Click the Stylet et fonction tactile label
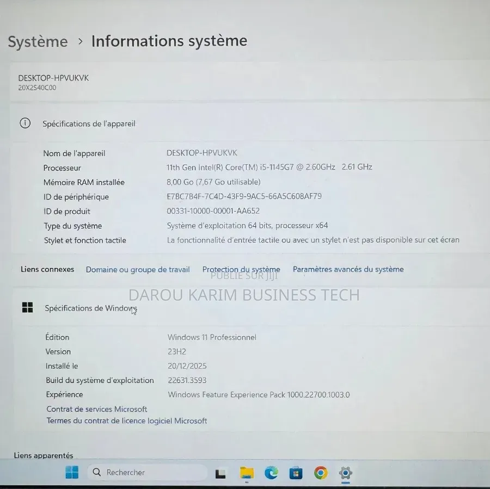Viewport: 490px width, 489px height. point(85,240)
